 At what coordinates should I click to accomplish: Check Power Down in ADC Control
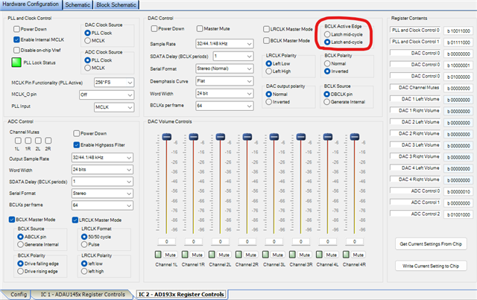tap(76, 133)
